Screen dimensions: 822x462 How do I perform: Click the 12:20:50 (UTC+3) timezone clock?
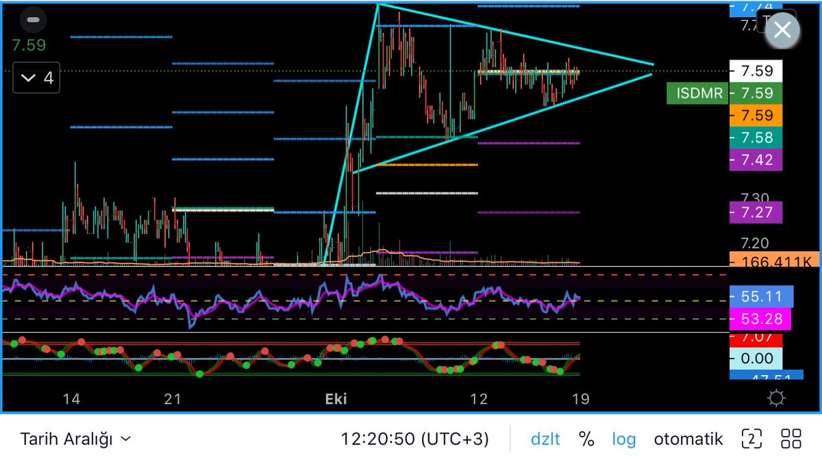(x=415, y=439)
